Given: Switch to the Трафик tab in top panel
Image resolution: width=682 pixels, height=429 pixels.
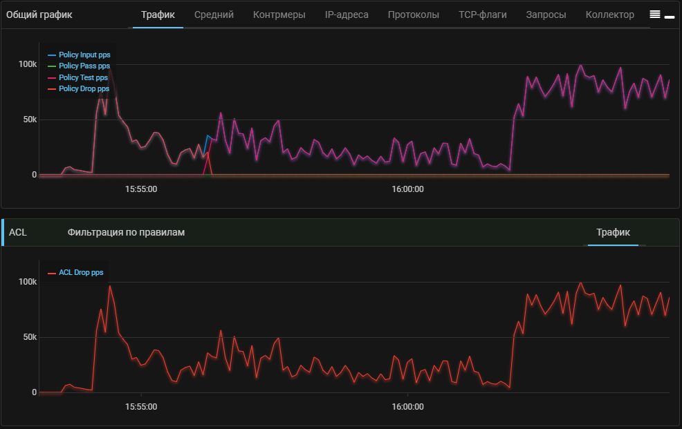Looking at the screenshot, I should [158, 15].
